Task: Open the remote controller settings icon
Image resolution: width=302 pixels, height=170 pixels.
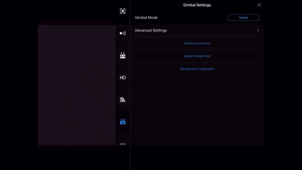Action: (x=123, y=55)
